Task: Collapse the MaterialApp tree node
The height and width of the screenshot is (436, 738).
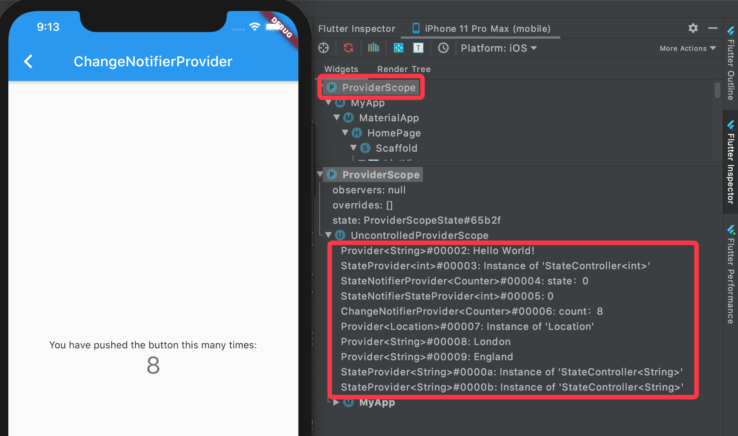Action: [x=337, y=118]
